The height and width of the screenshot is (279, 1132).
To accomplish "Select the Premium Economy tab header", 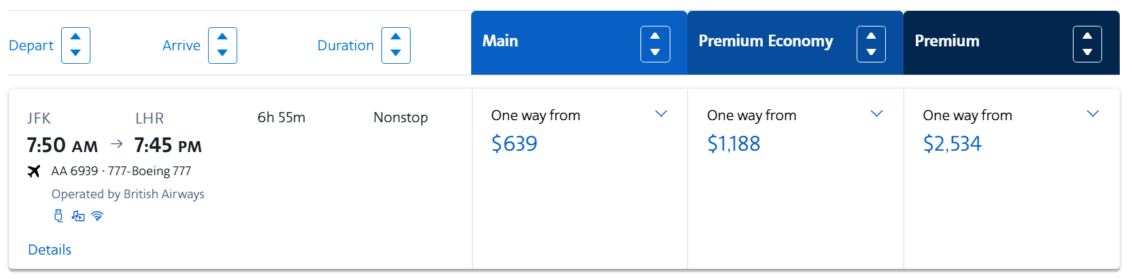I will [x=766, y=41].
